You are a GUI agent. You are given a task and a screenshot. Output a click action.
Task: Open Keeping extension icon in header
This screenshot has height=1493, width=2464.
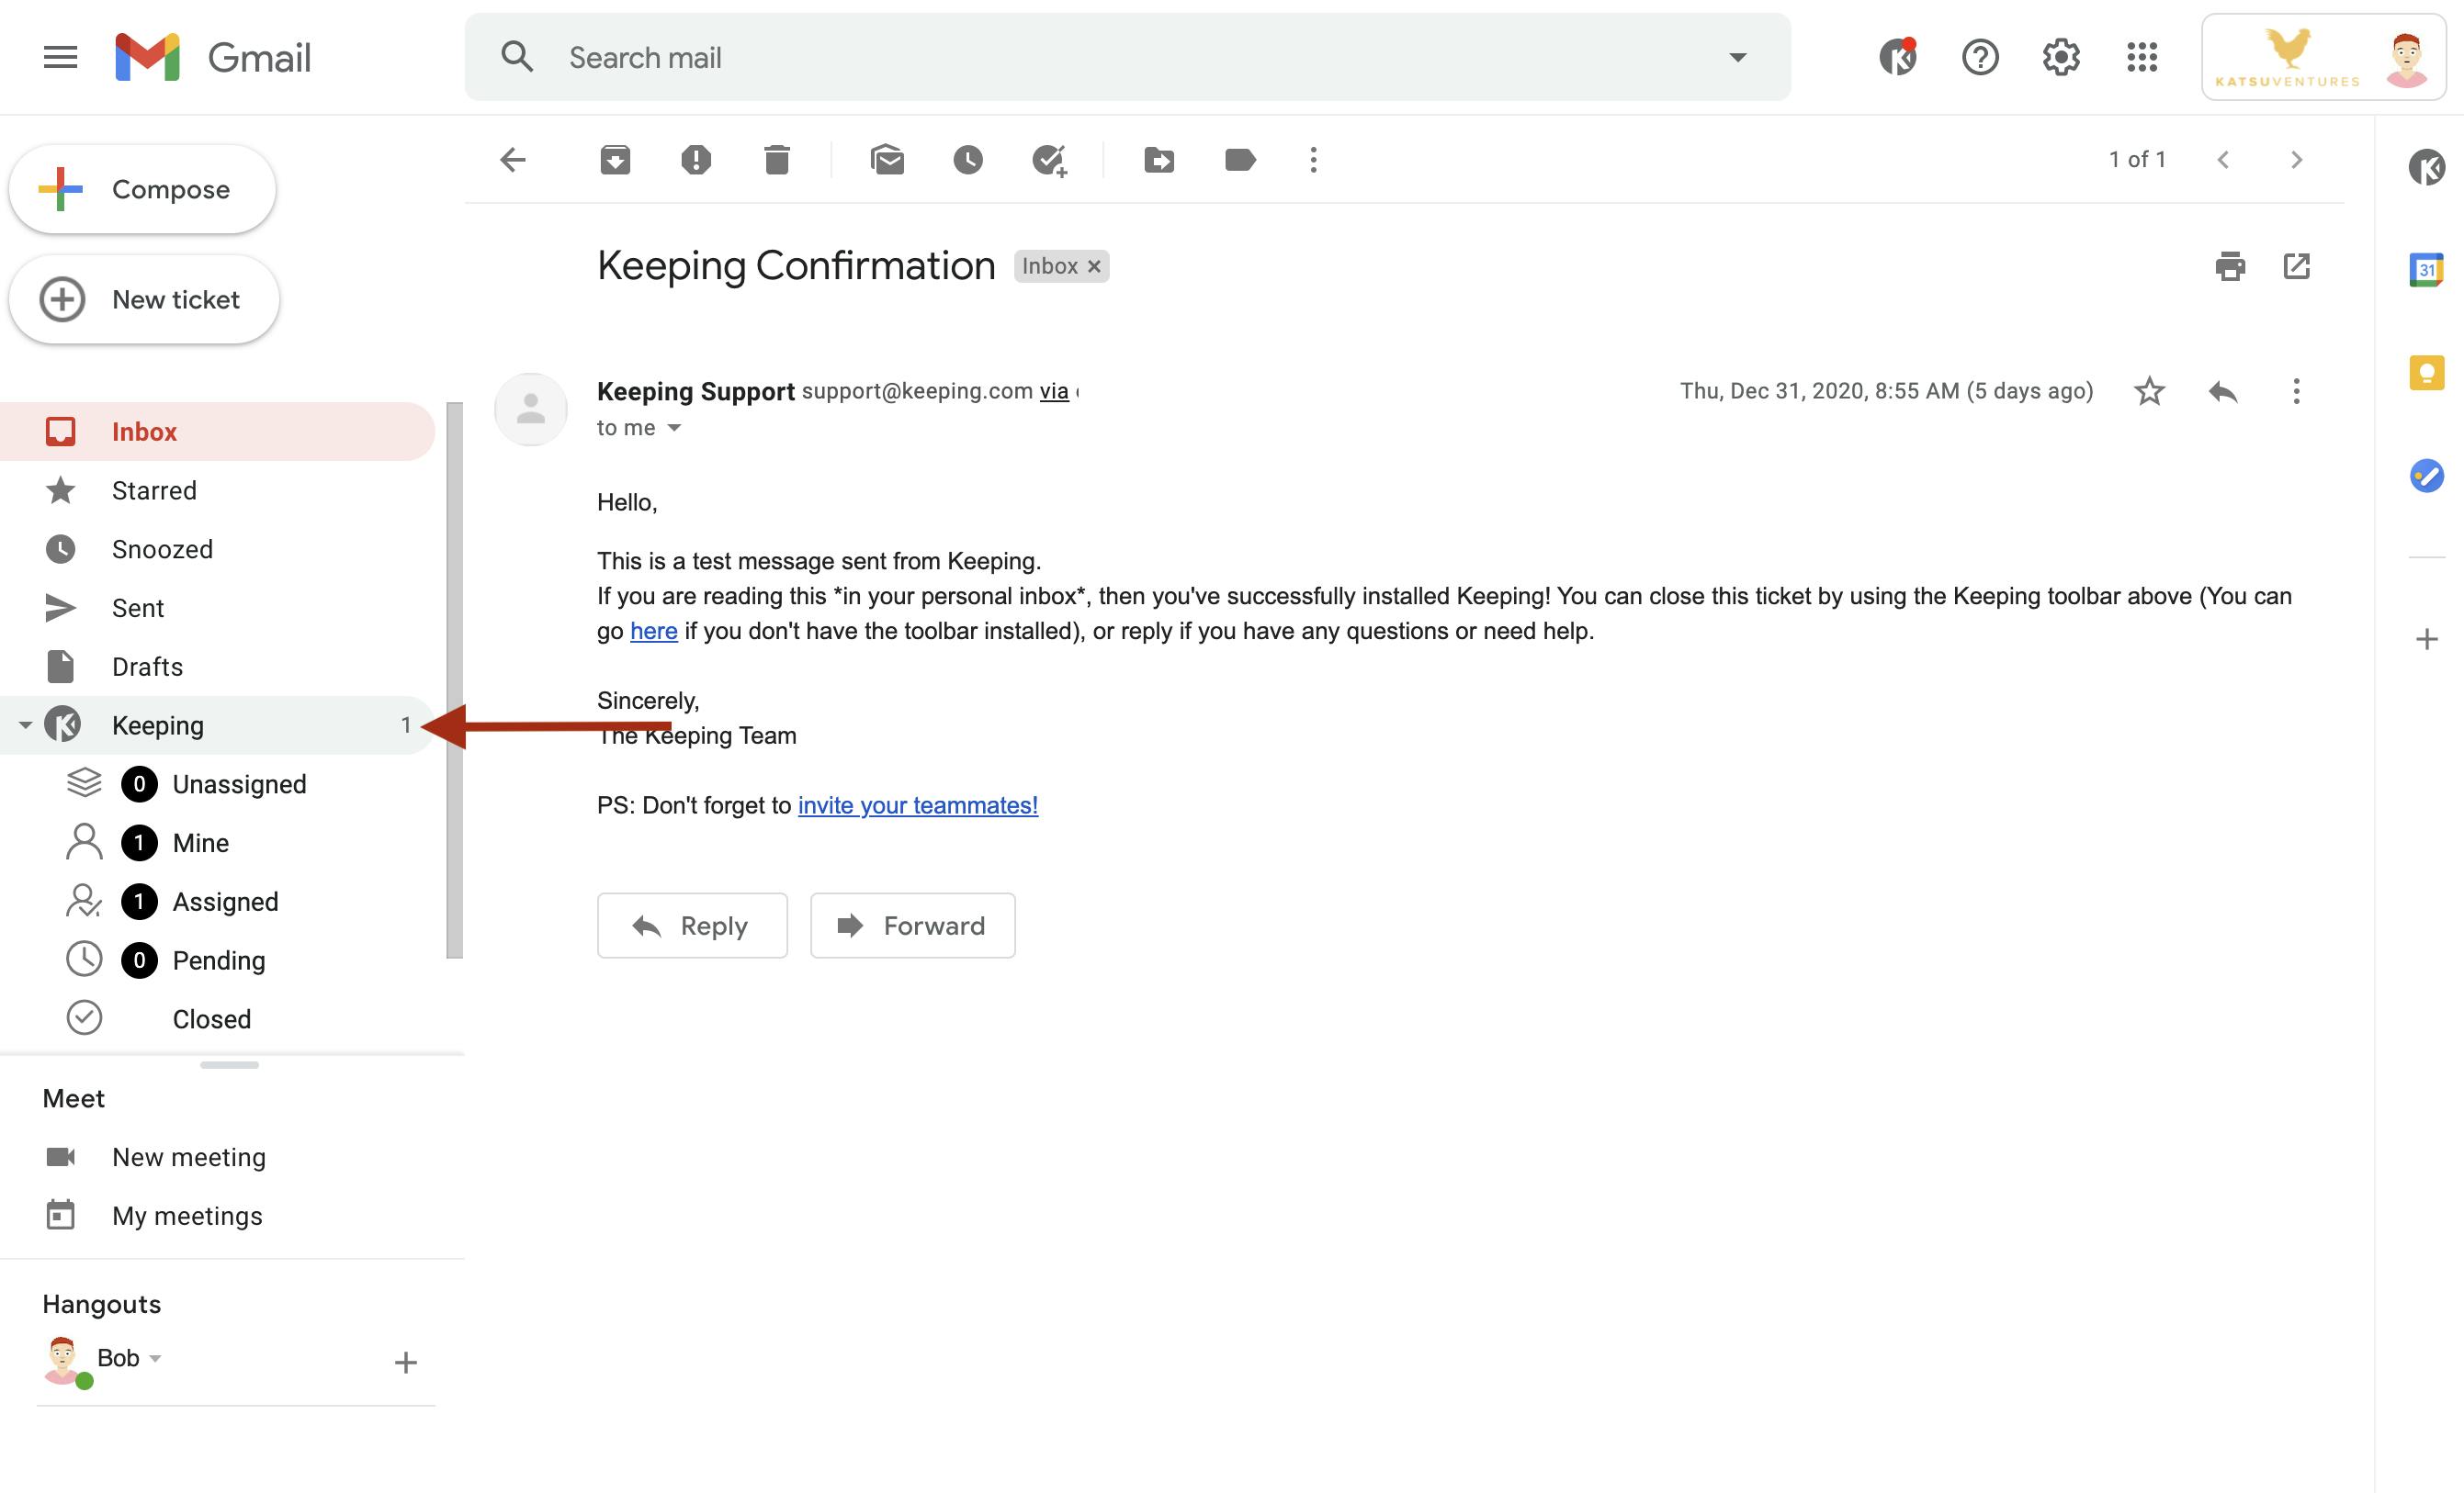pos(1898,57)
